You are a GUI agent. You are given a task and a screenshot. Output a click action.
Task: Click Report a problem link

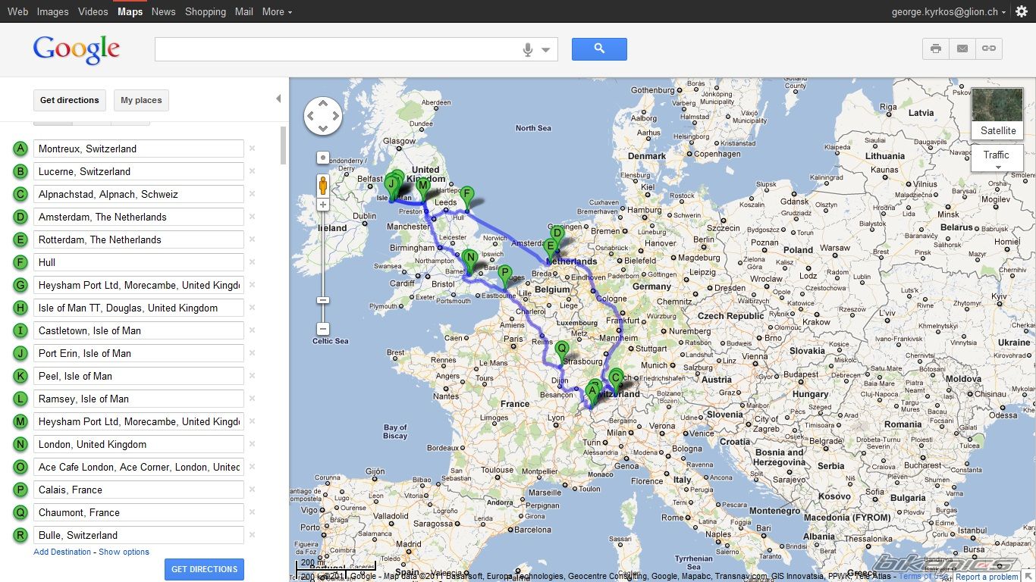(x=987, y=577)
